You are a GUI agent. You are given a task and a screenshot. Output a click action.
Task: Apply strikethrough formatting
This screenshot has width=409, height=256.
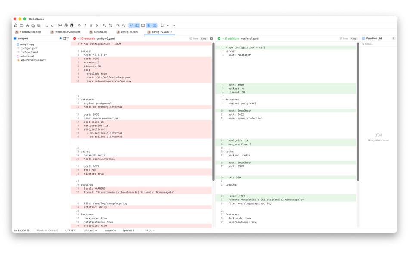[96, 25]
